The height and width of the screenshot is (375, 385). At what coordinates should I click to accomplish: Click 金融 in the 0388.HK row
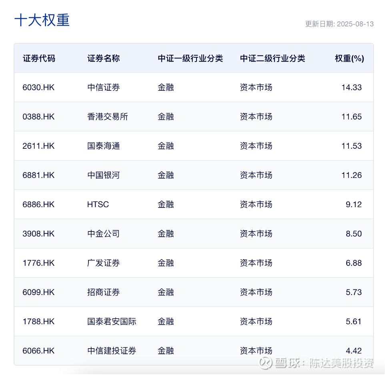pyautogui.click(x=166, y=116)
